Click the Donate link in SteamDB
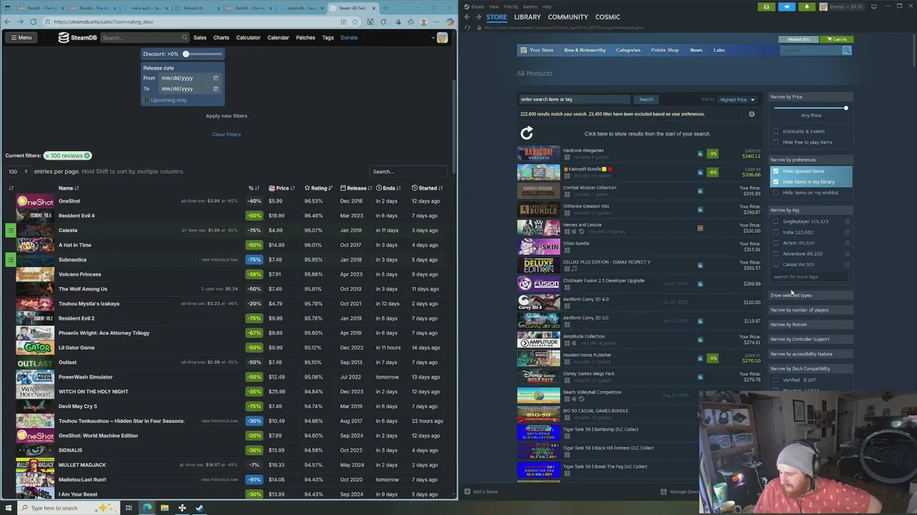 pyautogui.click(x=349, y=37)
